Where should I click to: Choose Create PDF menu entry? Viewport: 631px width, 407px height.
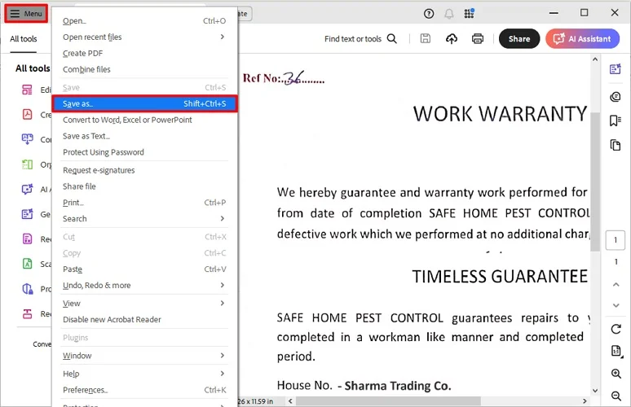(x=144, y=53)
